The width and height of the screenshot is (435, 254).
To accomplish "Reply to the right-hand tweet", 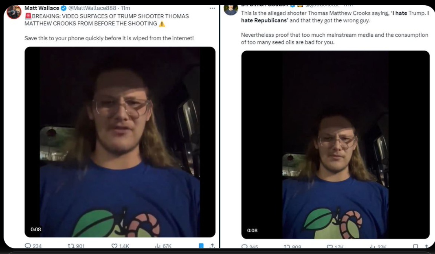I will [244, 247].
